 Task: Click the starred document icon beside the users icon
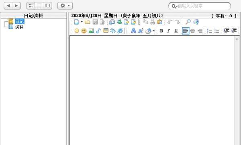pyautogui.click(x=127, y=22)
